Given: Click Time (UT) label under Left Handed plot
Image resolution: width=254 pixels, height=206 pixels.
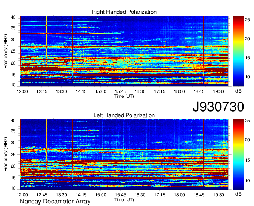Looking at the screenshot, I should click(124, 200).
